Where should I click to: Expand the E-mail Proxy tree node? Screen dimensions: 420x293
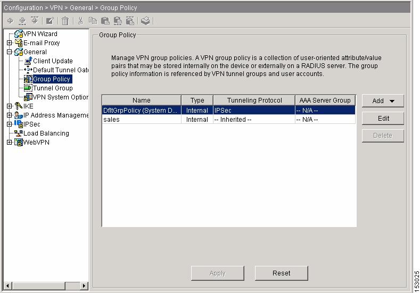pos(9,43)
